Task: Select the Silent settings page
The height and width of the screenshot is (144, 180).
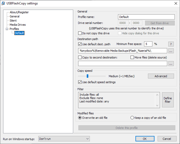Action: pyautogui.click(x=13, y=21)
